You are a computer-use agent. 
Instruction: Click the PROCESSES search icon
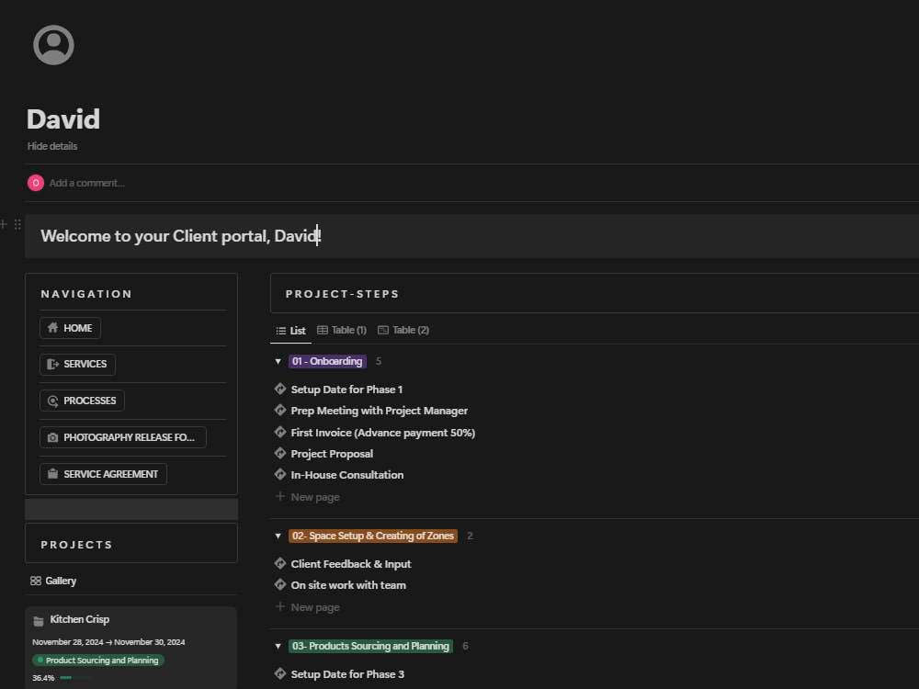point(52,401)
